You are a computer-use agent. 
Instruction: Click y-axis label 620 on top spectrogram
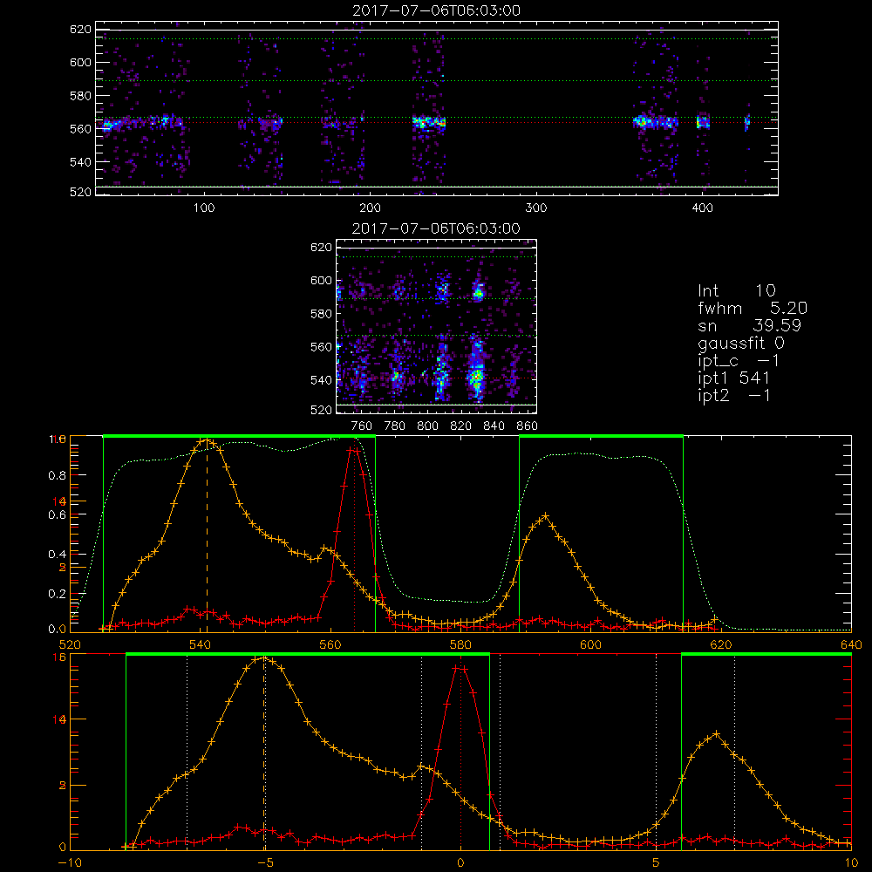pyautogui.click(x=80, y=29)
